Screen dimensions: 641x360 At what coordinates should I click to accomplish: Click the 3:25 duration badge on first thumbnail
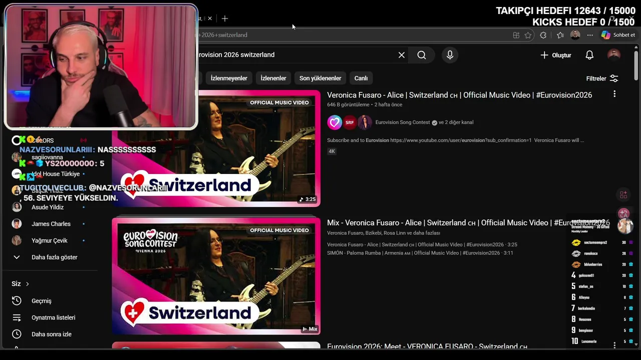click(307, 199)
